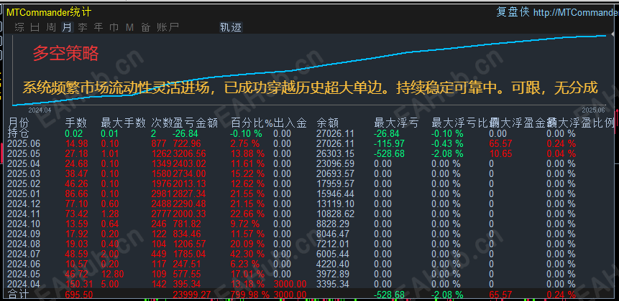Click the MTCommander统计 title
619x301 pixels.
49,13
